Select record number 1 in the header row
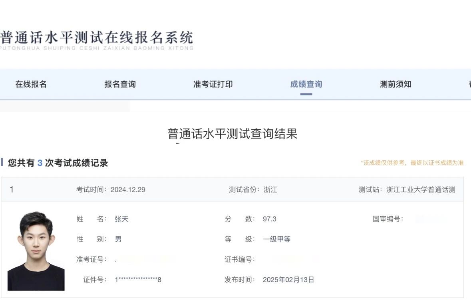This screenshot has width=471, height=308. tap(12, 190)
